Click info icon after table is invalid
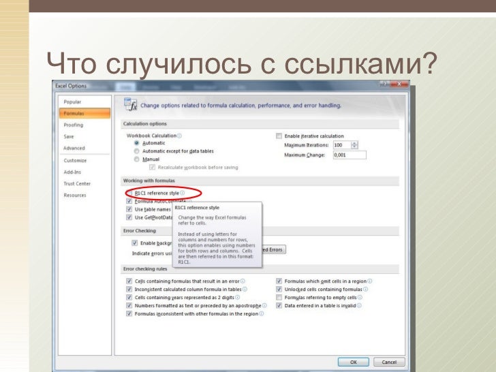The width and height of the screenshot is (496, 372). click(x=359, y=305)
